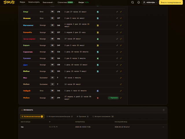Viewport: 185px width, 139px height.
Task: Open character Haligali
Action: 27,91
